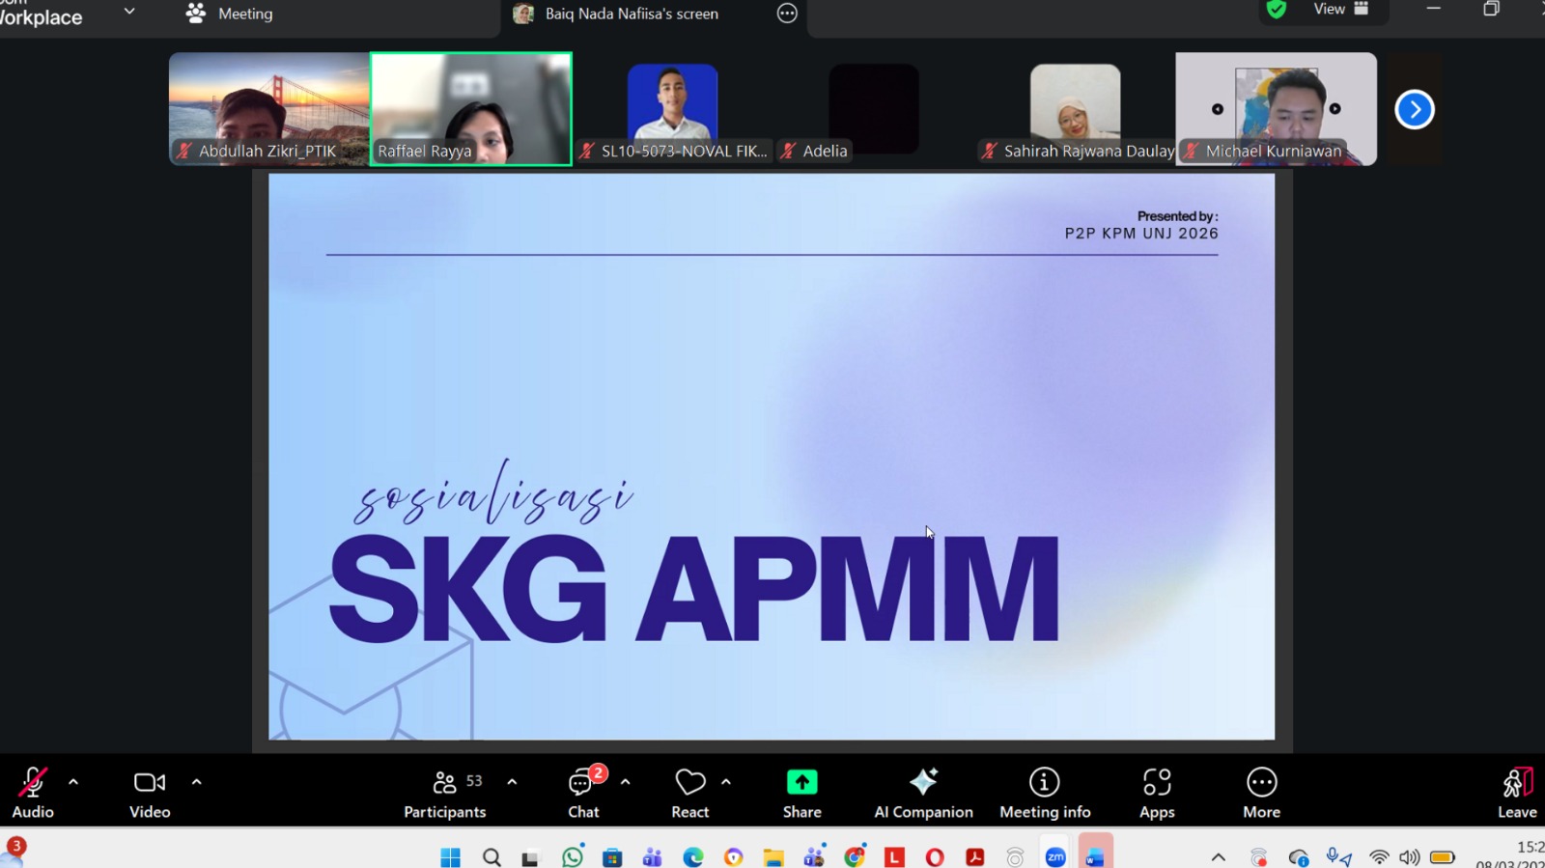Screen dimensions: 1545x868
Task: Open the Participants panel
Action: tap(445, 792)
